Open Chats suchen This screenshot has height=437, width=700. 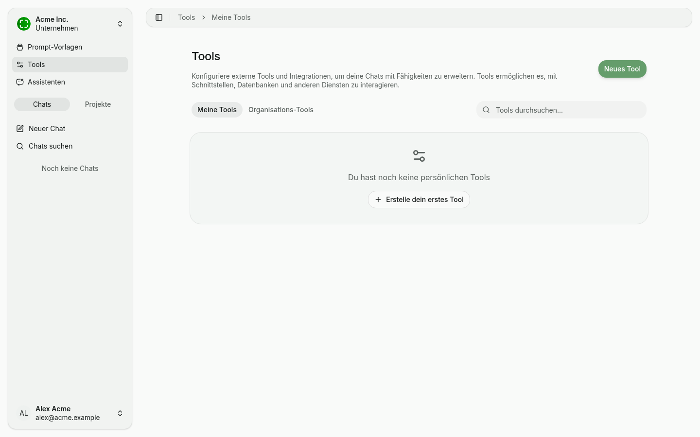[70, 146]
